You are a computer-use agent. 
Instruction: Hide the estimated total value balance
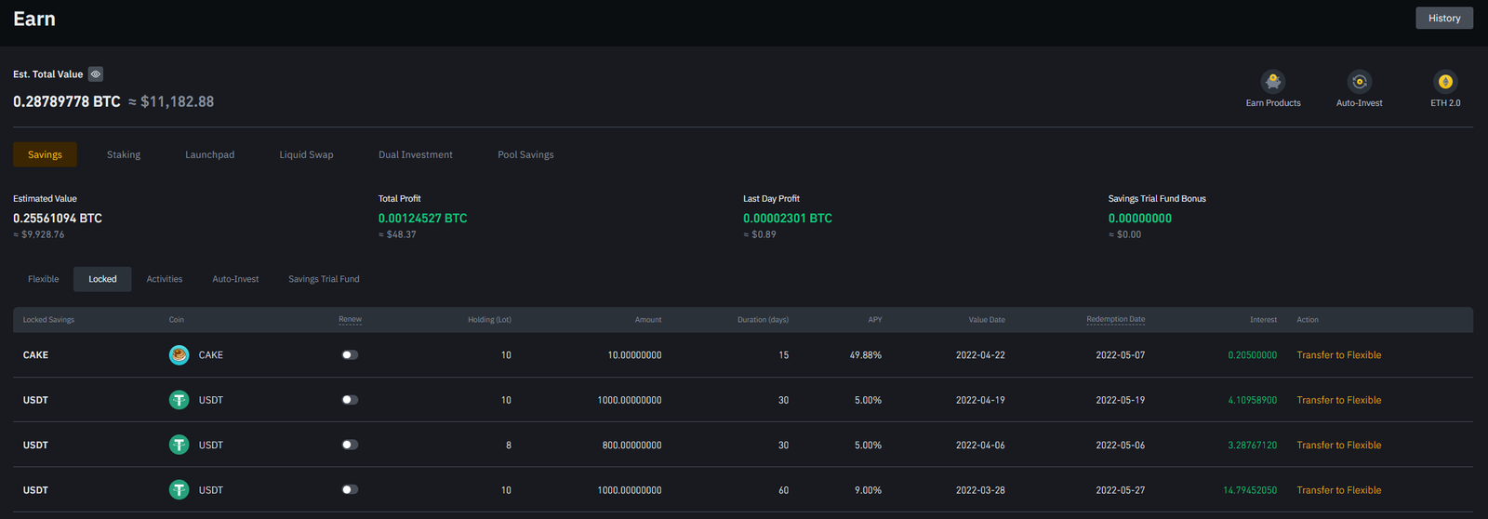coord(96,74)
